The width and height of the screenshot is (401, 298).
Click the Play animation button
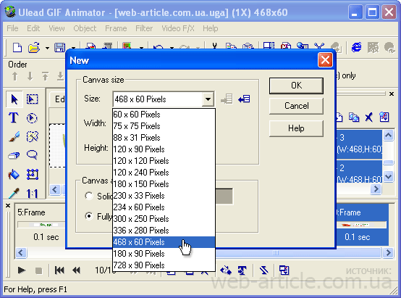point(22,270)
